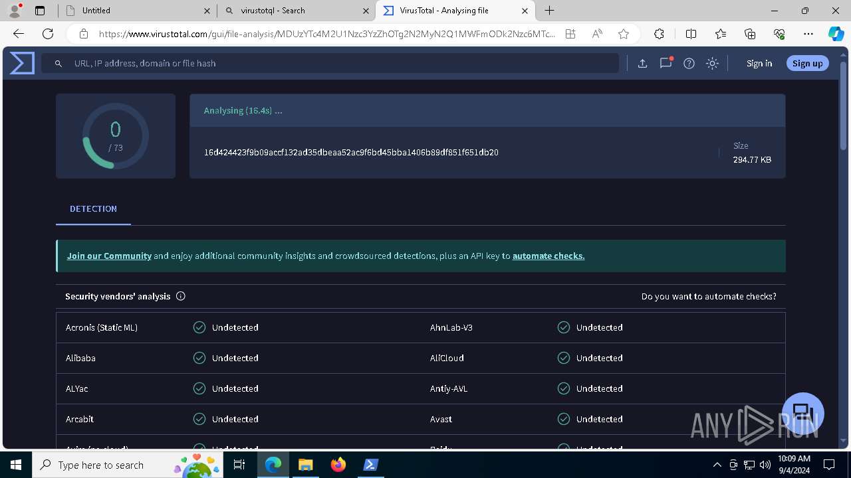Viewport: 851px width, 478px height.
Task: Open the Windows notification center icon
Action: point(829,465)
